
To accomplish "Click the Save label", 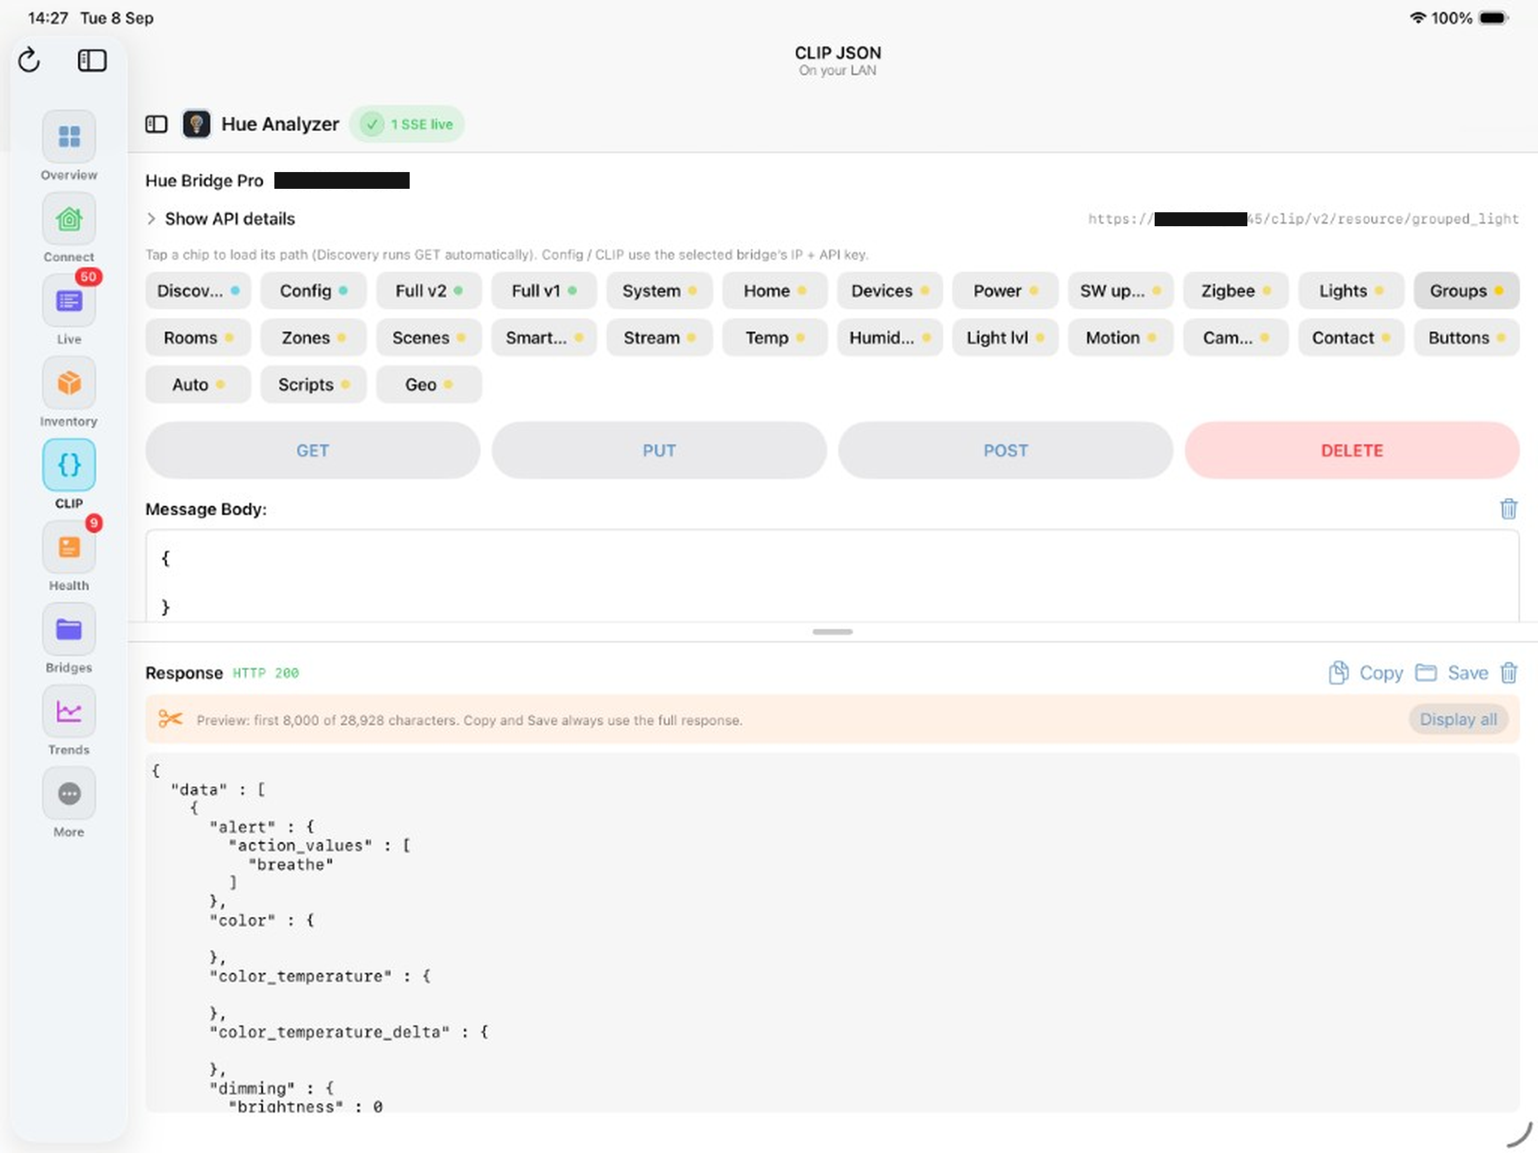I will pyautogui.click(x=1468, y=673).
